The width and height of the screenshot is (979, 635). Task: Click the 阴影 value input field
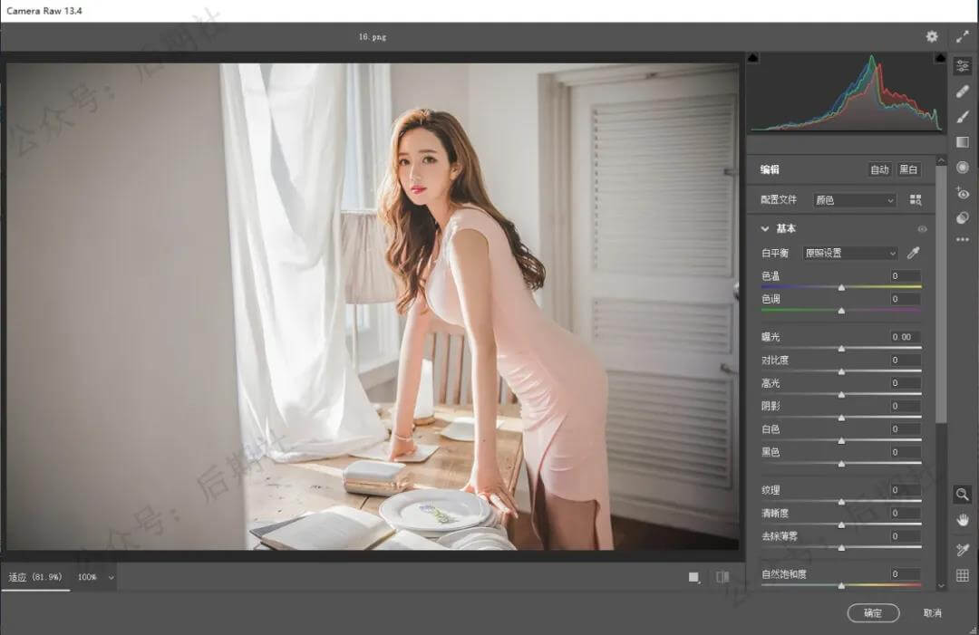[x=905, y=406]
